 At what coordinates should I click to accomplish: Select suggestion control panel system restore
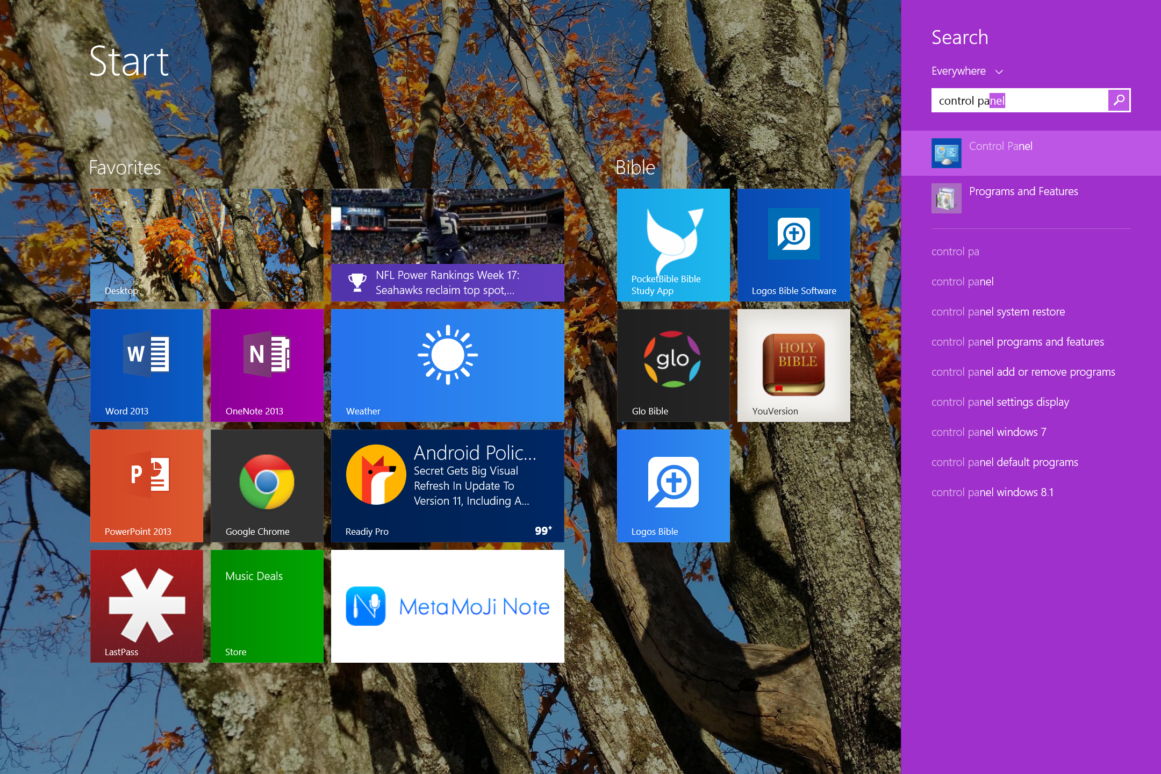tap(998, 312)
